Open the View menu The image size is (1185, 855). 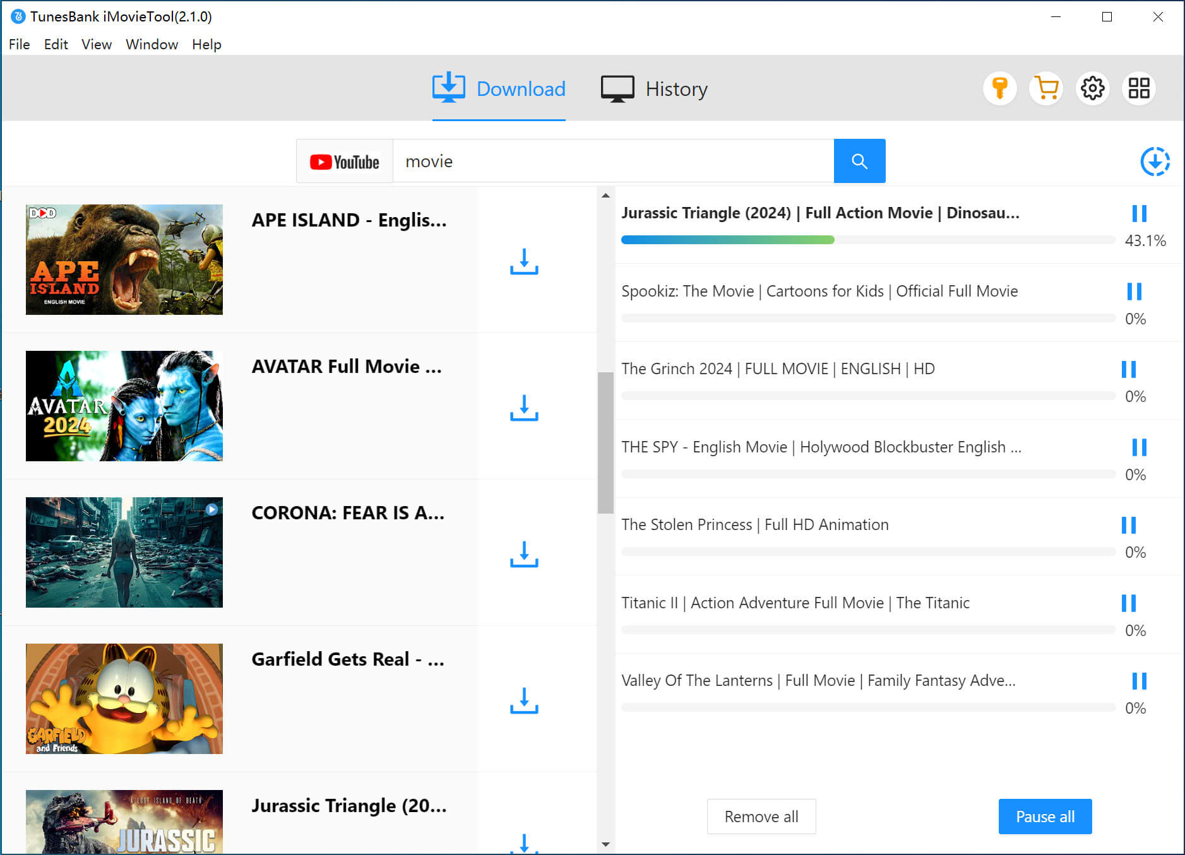click(x=96, y=44)
